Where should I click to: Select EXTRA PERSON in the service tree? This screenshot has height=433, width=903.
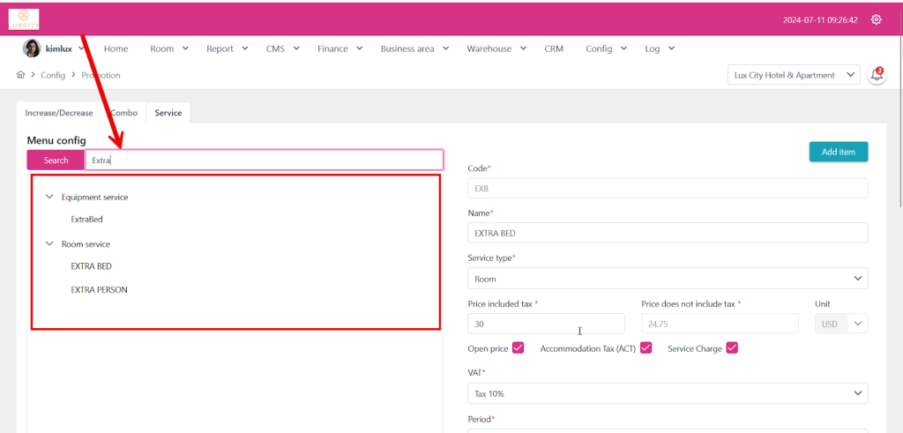[99, 289]
